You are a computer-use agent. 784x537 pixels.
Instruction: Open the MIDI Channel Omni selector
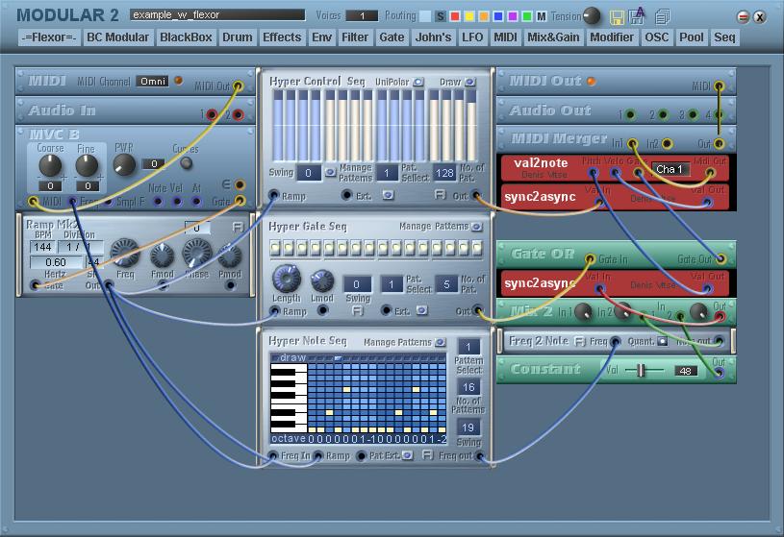pos(152,82)
